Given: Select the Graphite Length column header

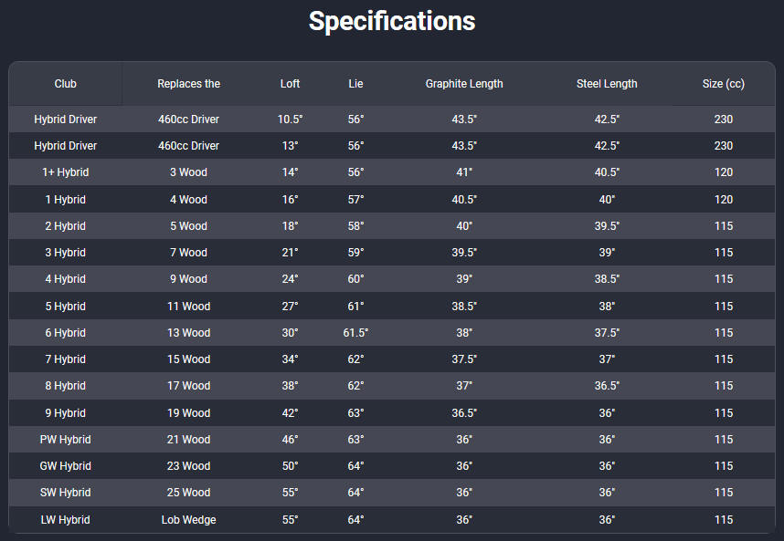Looking at the screenshot, I should (464, 84).
